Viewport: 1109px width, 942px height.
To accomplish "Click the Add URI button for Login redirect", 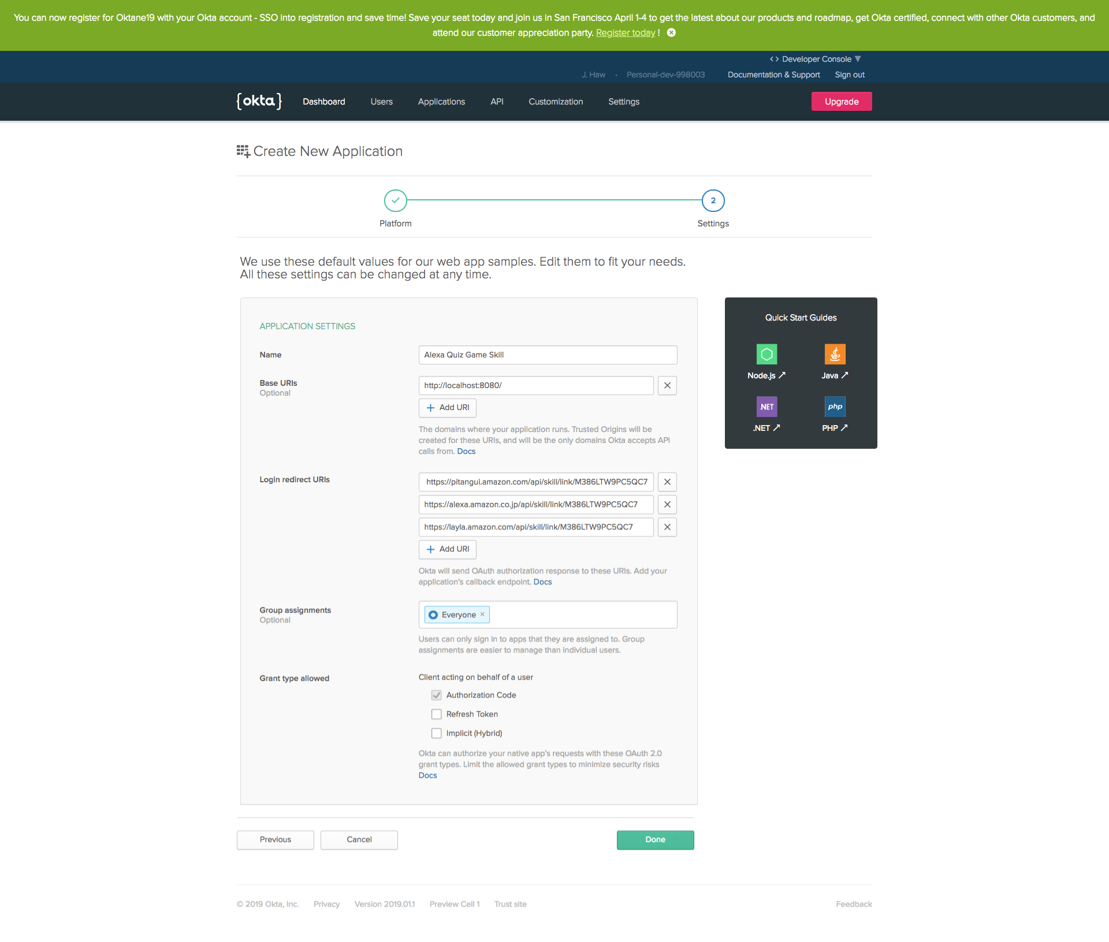I will click(448, 549).
